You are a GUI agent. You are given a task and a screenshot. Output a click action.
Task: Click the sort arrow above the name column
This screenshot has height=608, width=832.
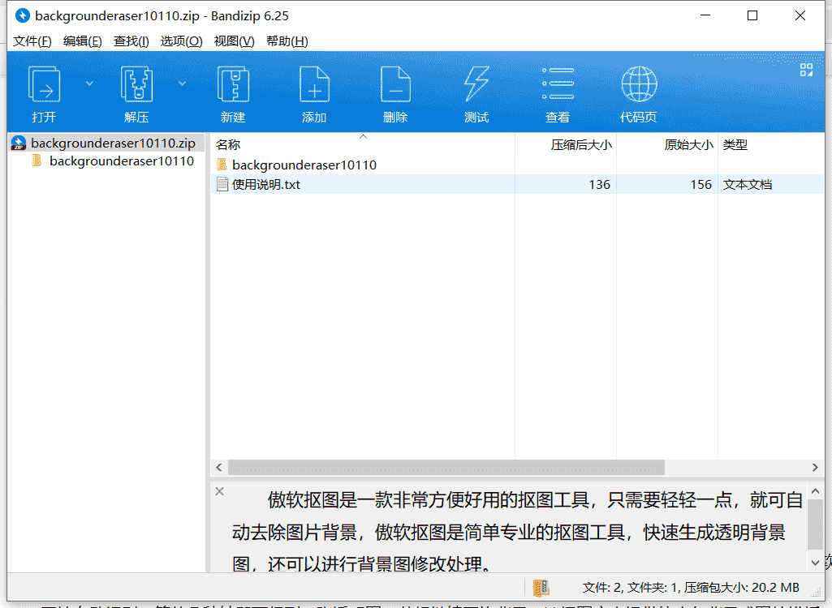pyautogui.click(x=363, y=137)
